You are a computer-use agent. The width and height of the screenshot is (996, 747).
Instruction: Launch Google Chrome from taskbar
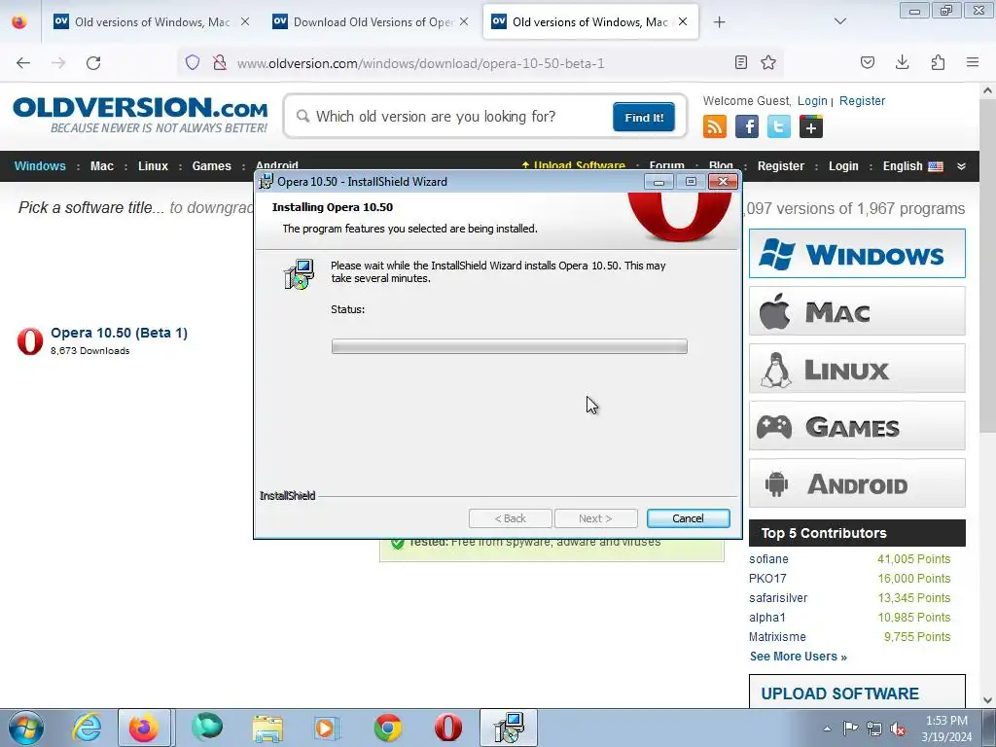[x=387, y=728]
